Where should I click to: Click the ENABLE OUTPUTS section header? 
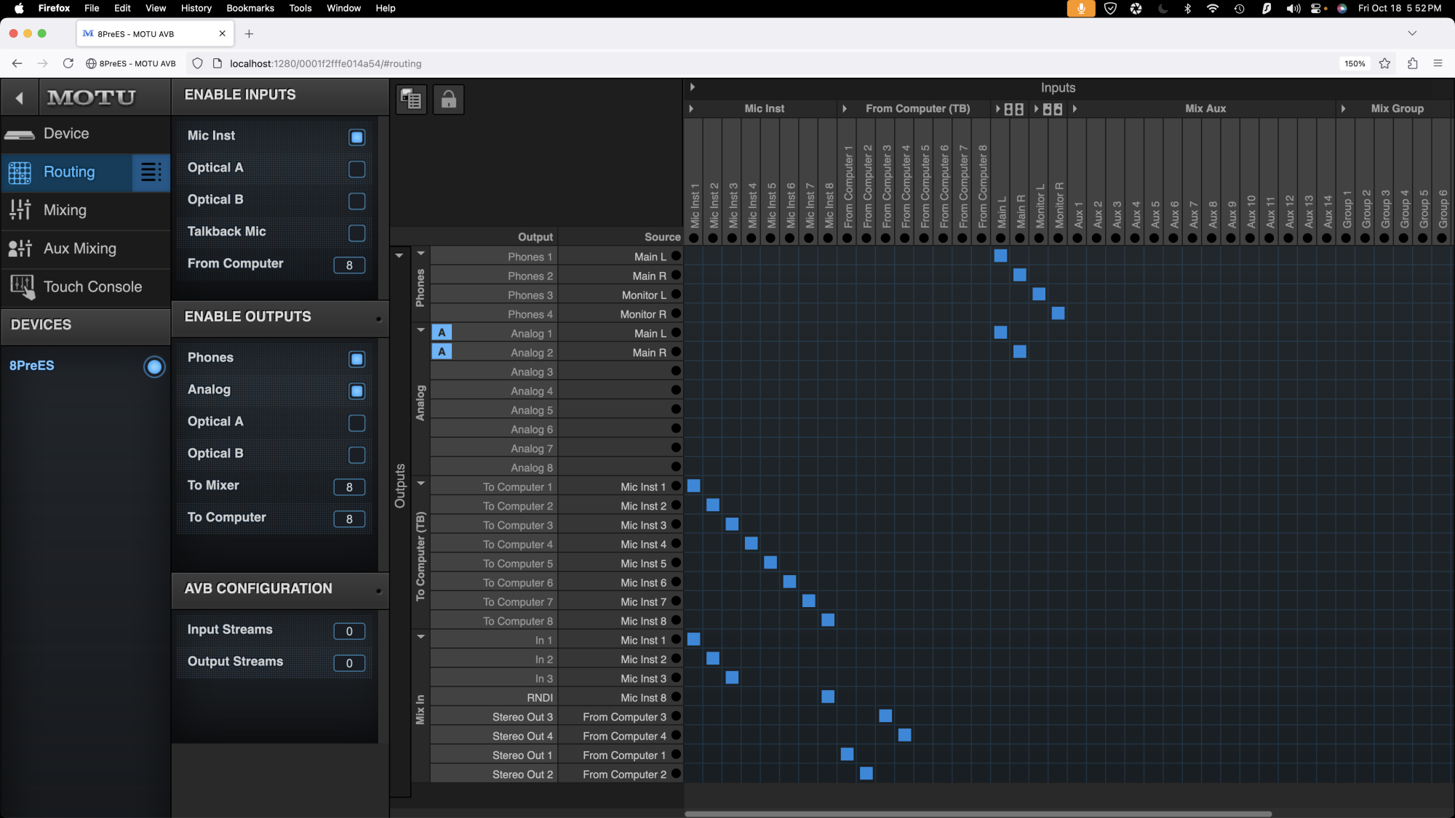click(x=280, y=317)
